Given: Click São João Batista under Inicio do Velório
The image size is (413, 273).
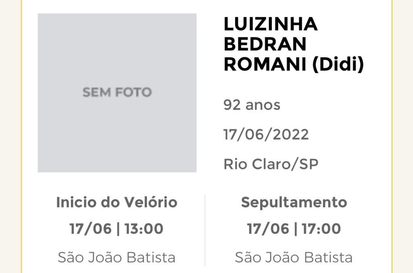Looking at the screenshot, I should 117,257.
